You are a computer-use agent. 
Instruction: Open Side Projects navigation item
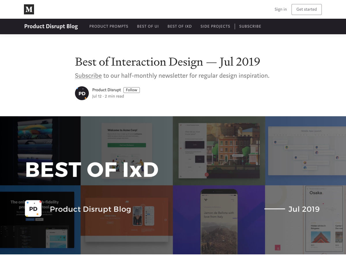pyautogui.click(x=215, y=26)
